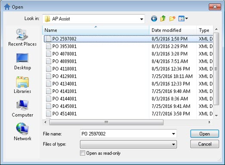Expand the File name dropdown arrow
Image resolution: width=225 pixels, height=165 pixels.
pos(173,134)
